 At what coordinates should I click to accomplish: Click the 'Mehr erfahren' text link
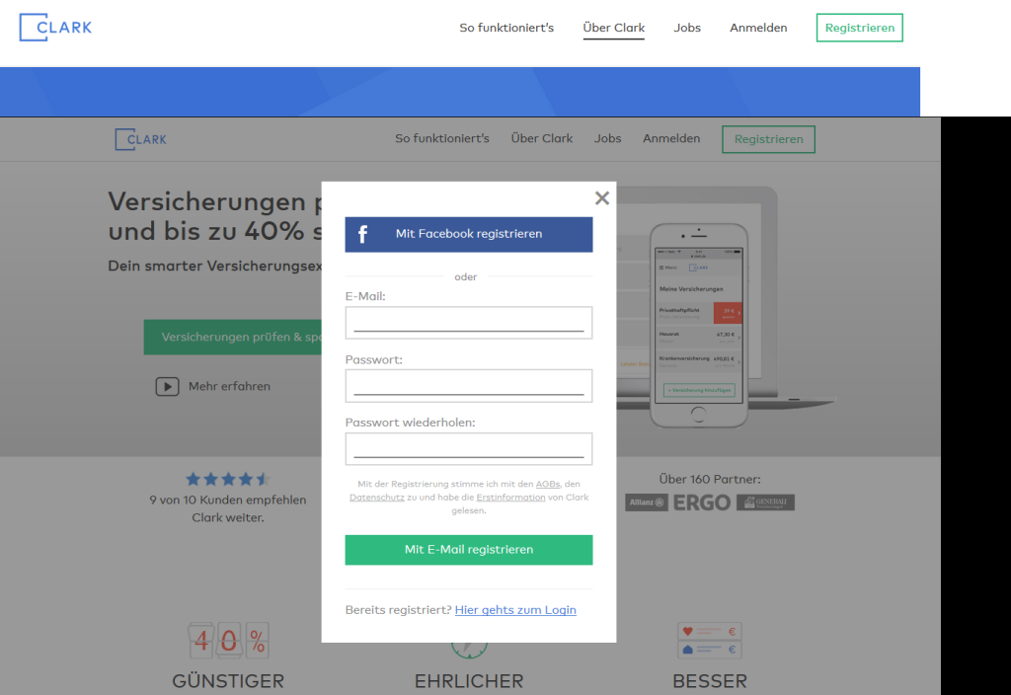229,387
